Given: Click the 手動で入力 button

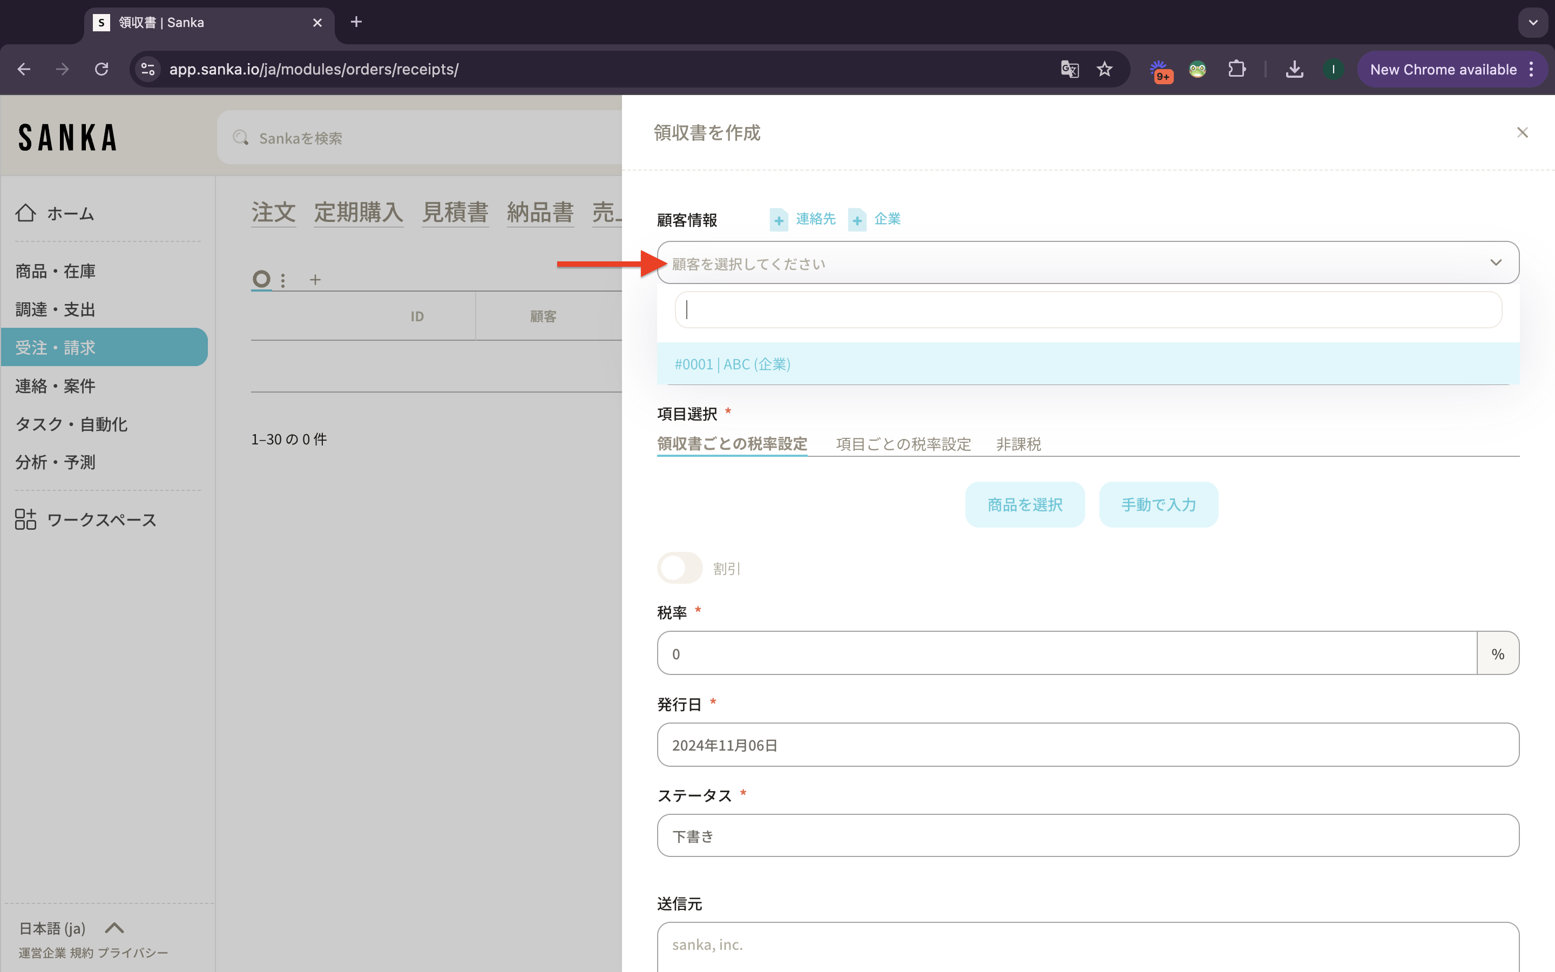Looking at the screenshot, I should pos(1159,505).
